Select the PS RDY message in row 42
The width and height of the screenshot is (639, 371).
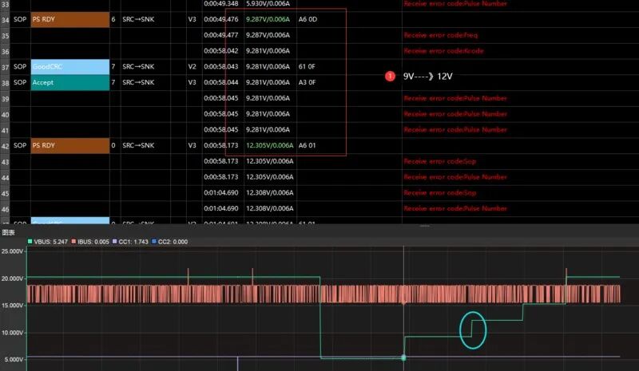[x=70, y=145]
